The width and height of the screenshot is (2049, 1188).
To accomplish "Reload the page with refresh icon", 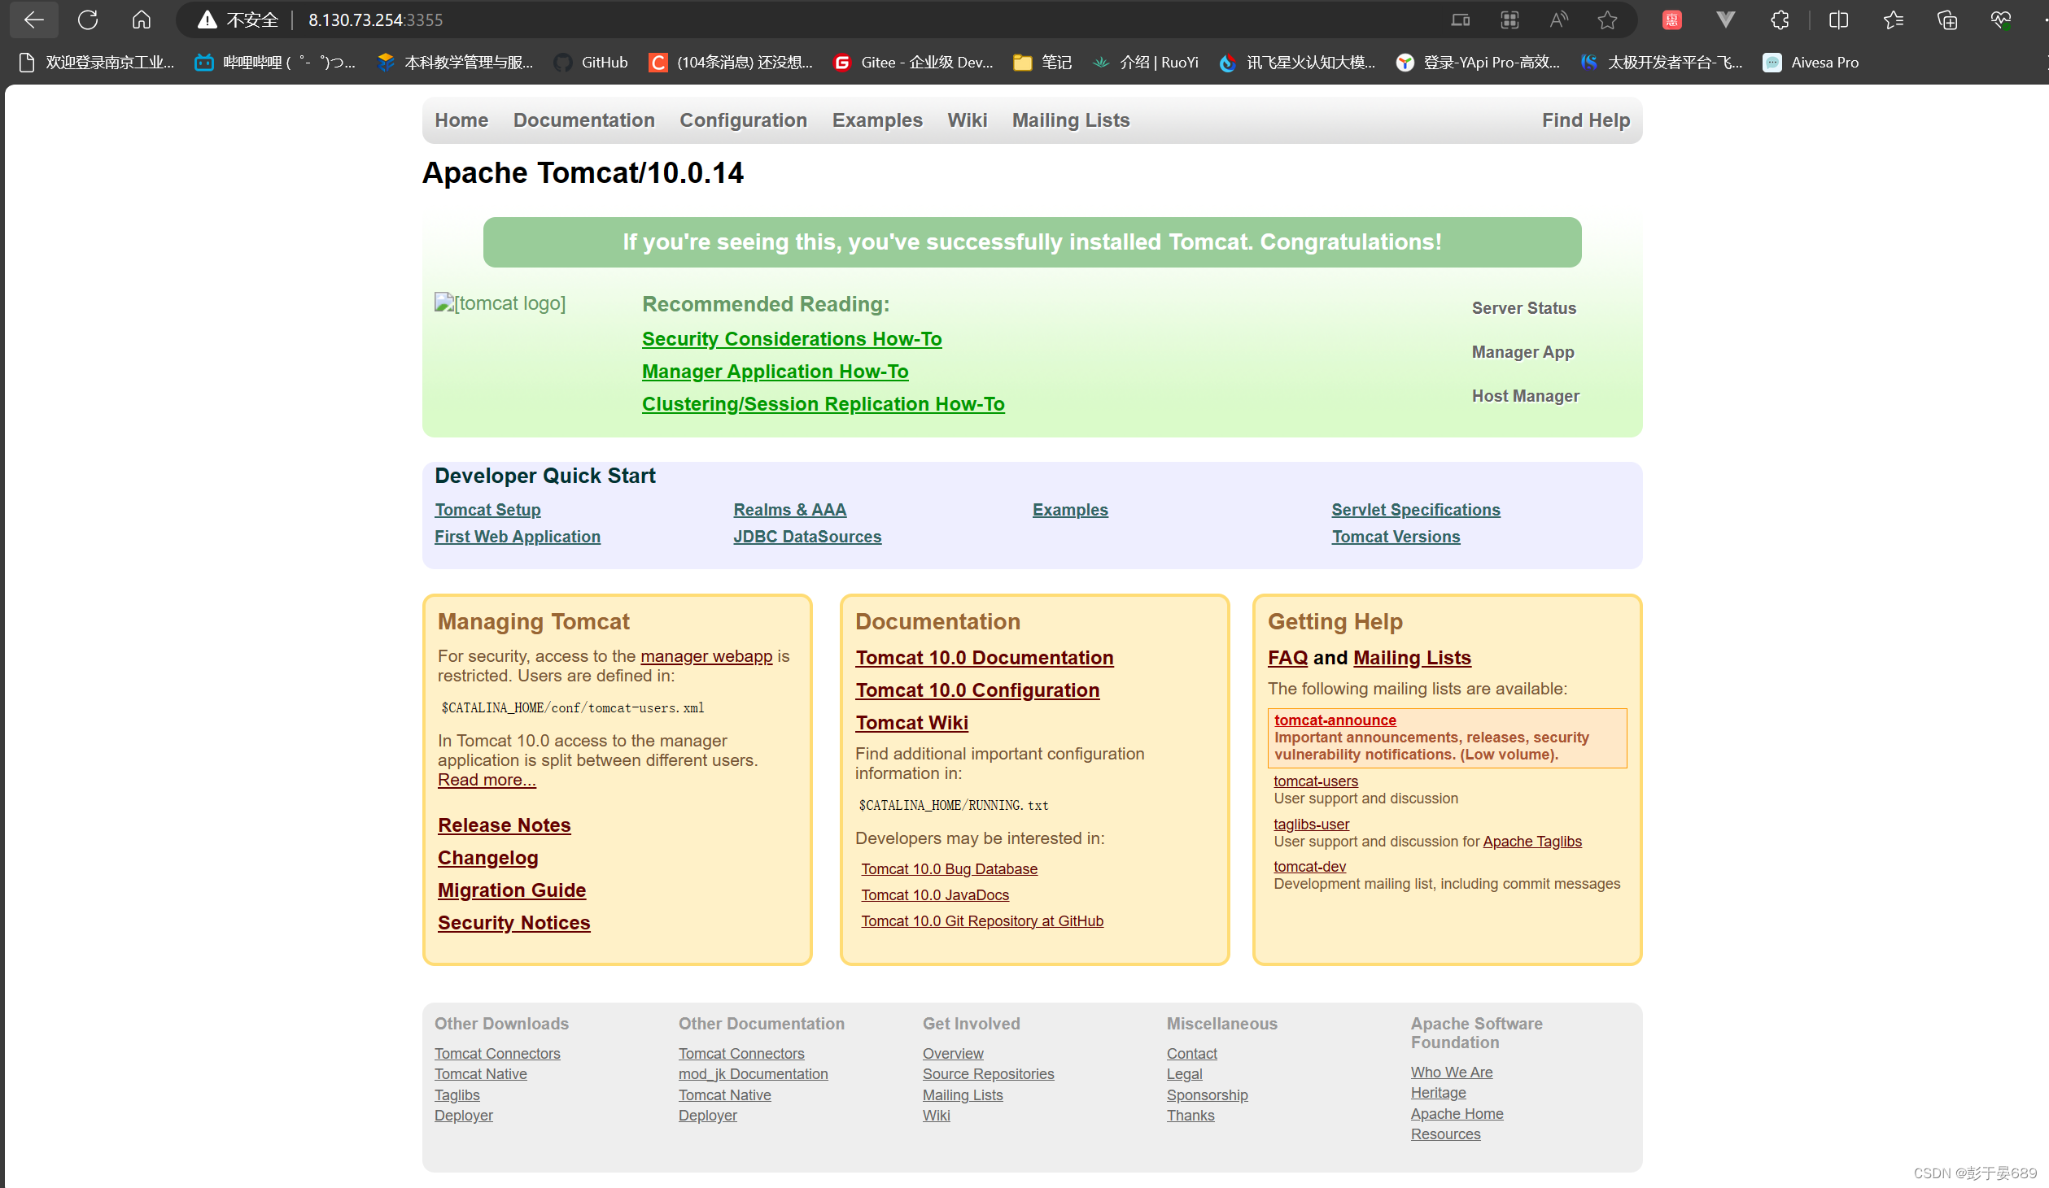I will (x=88, y=20).
